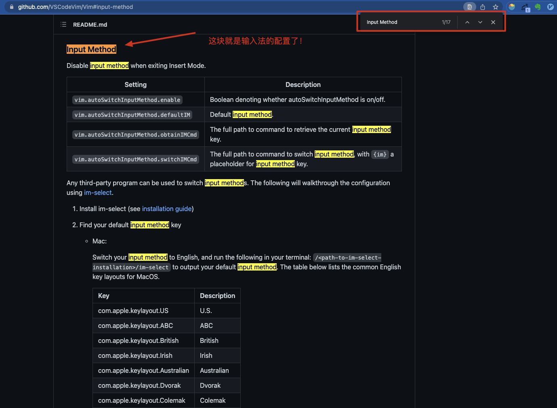Open the im-select link
Screen dimensions: 557x408
[x=98, y=193]
